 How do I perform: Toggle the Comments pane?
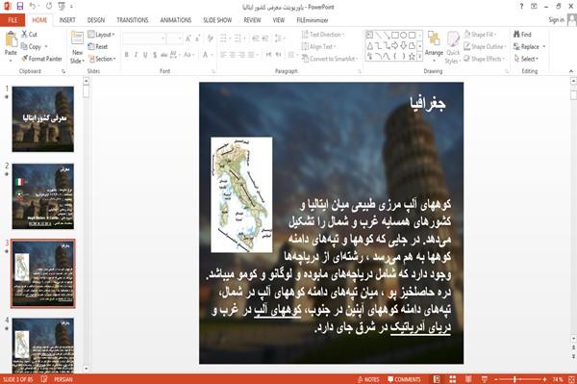404,379
